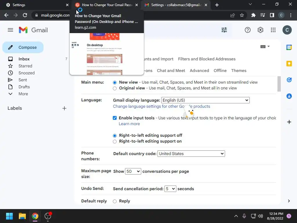This screenshot has width=297, height=223.
Task: Reload the current page
Action: tap(25, 15)
